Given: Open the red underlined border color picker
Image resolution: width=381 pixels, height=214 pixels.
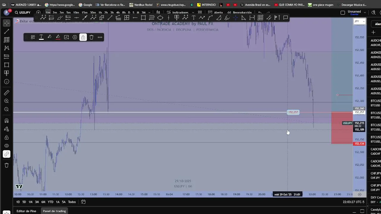Looking at the screenshot, I should point(58,37).
